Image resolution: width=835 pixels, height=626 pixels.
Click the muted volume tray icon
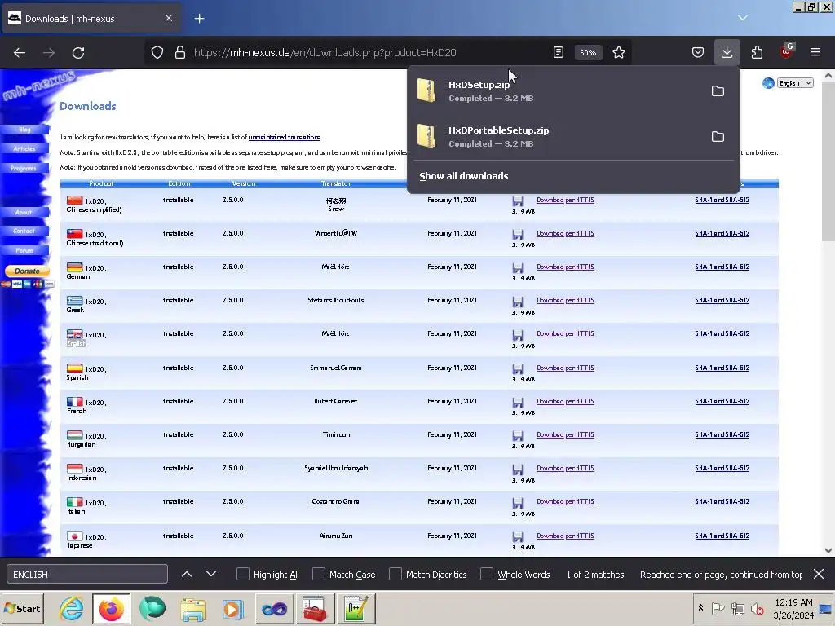pos(757,608)
